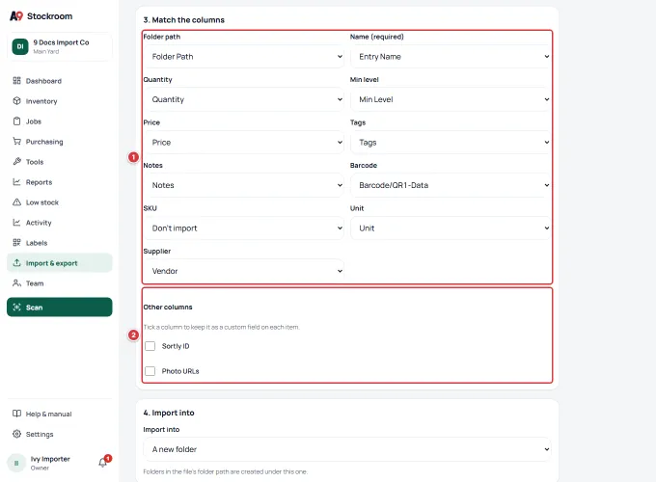Open Settings from the sidebar

[x=60, y=434]
